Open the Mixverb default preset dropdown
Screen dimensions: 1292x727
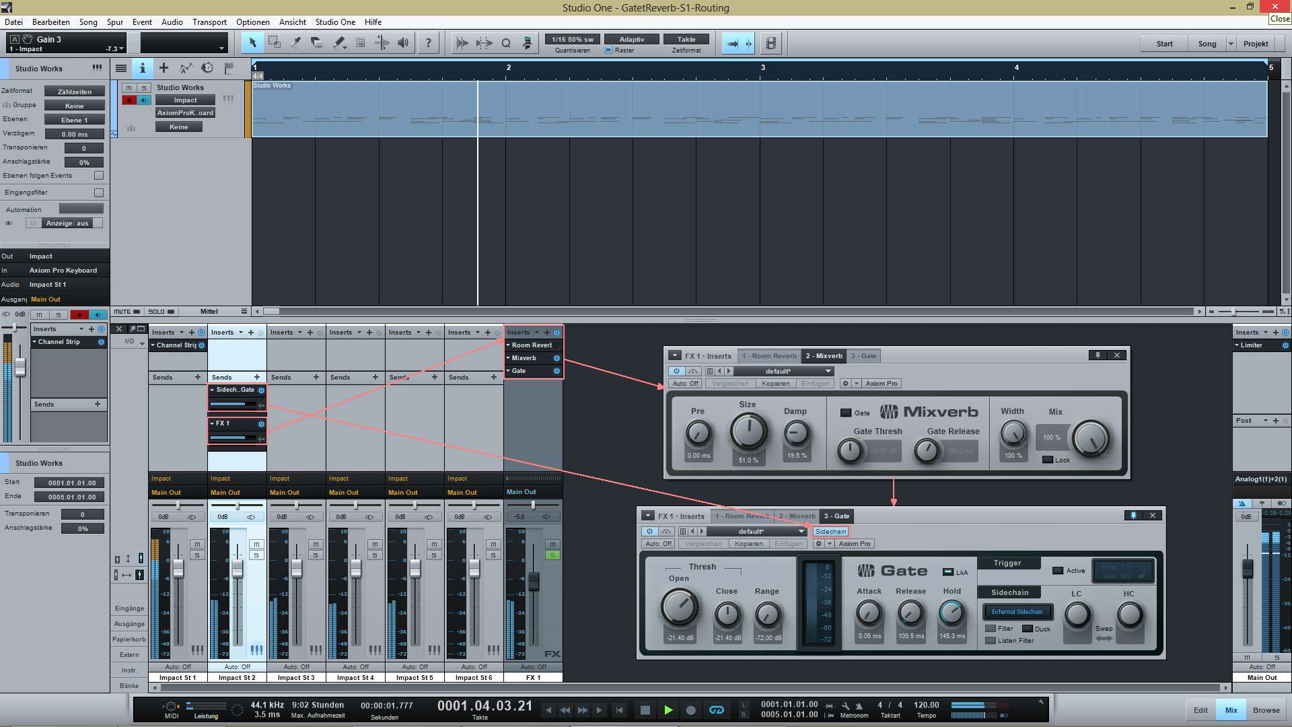(x=784, y=372)
